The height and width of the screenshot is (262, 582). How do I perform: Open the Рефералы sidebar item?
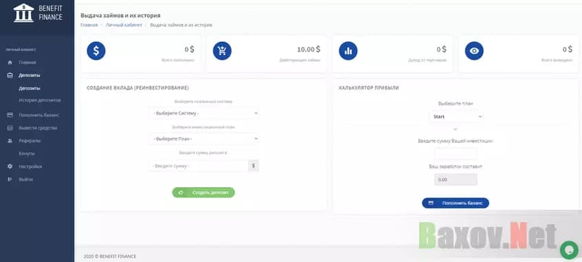30,141
